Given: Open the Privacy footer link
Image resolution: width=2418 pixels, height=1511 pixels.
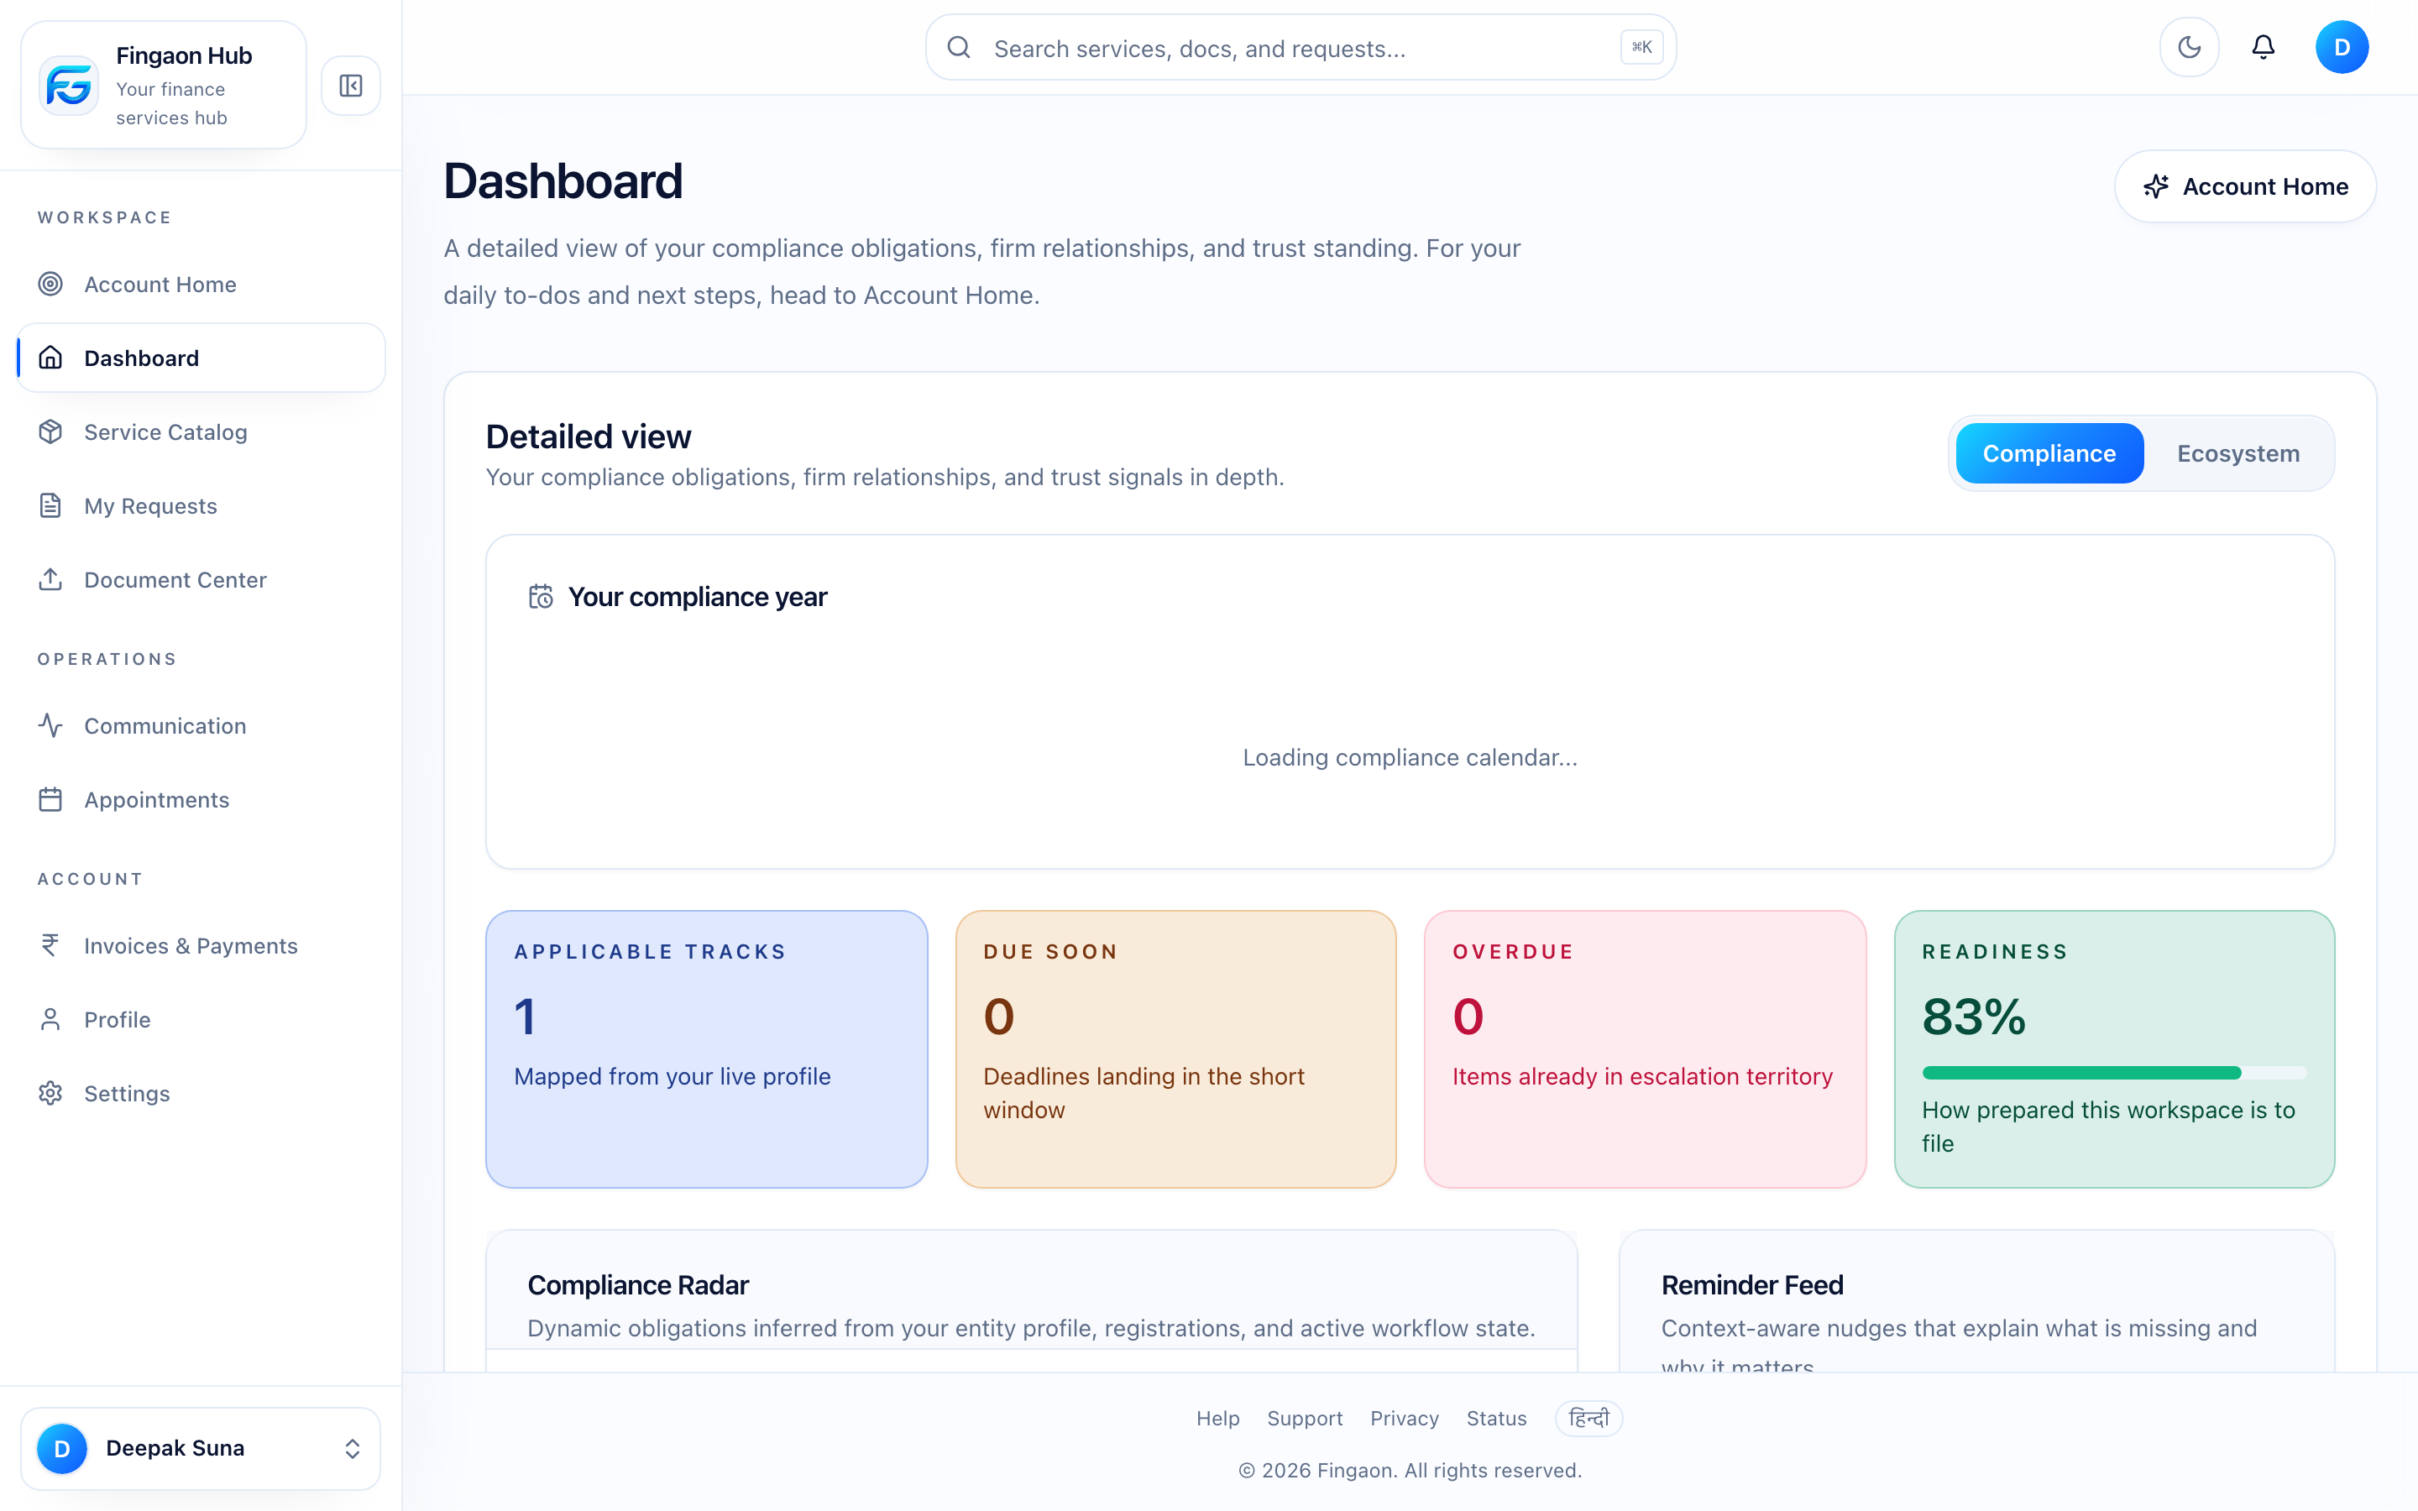Looking at the screenshot, I should coord(1404,1418).
